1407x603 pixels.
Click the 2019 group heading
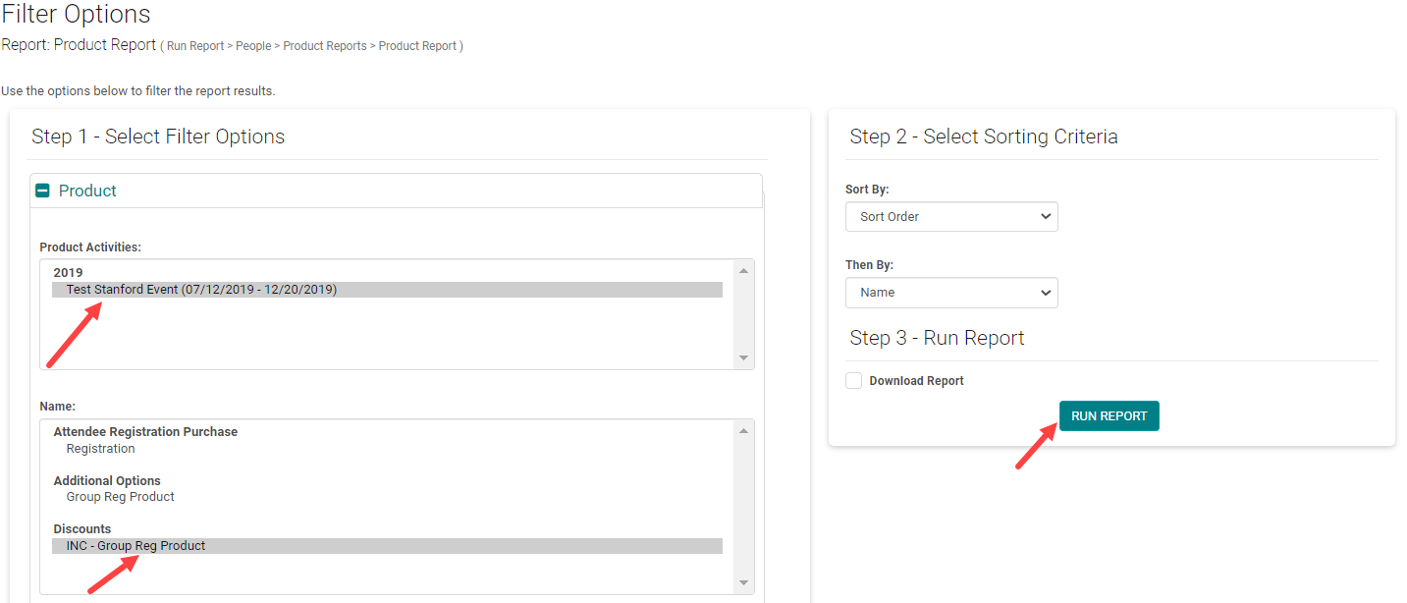click(68, 273)
